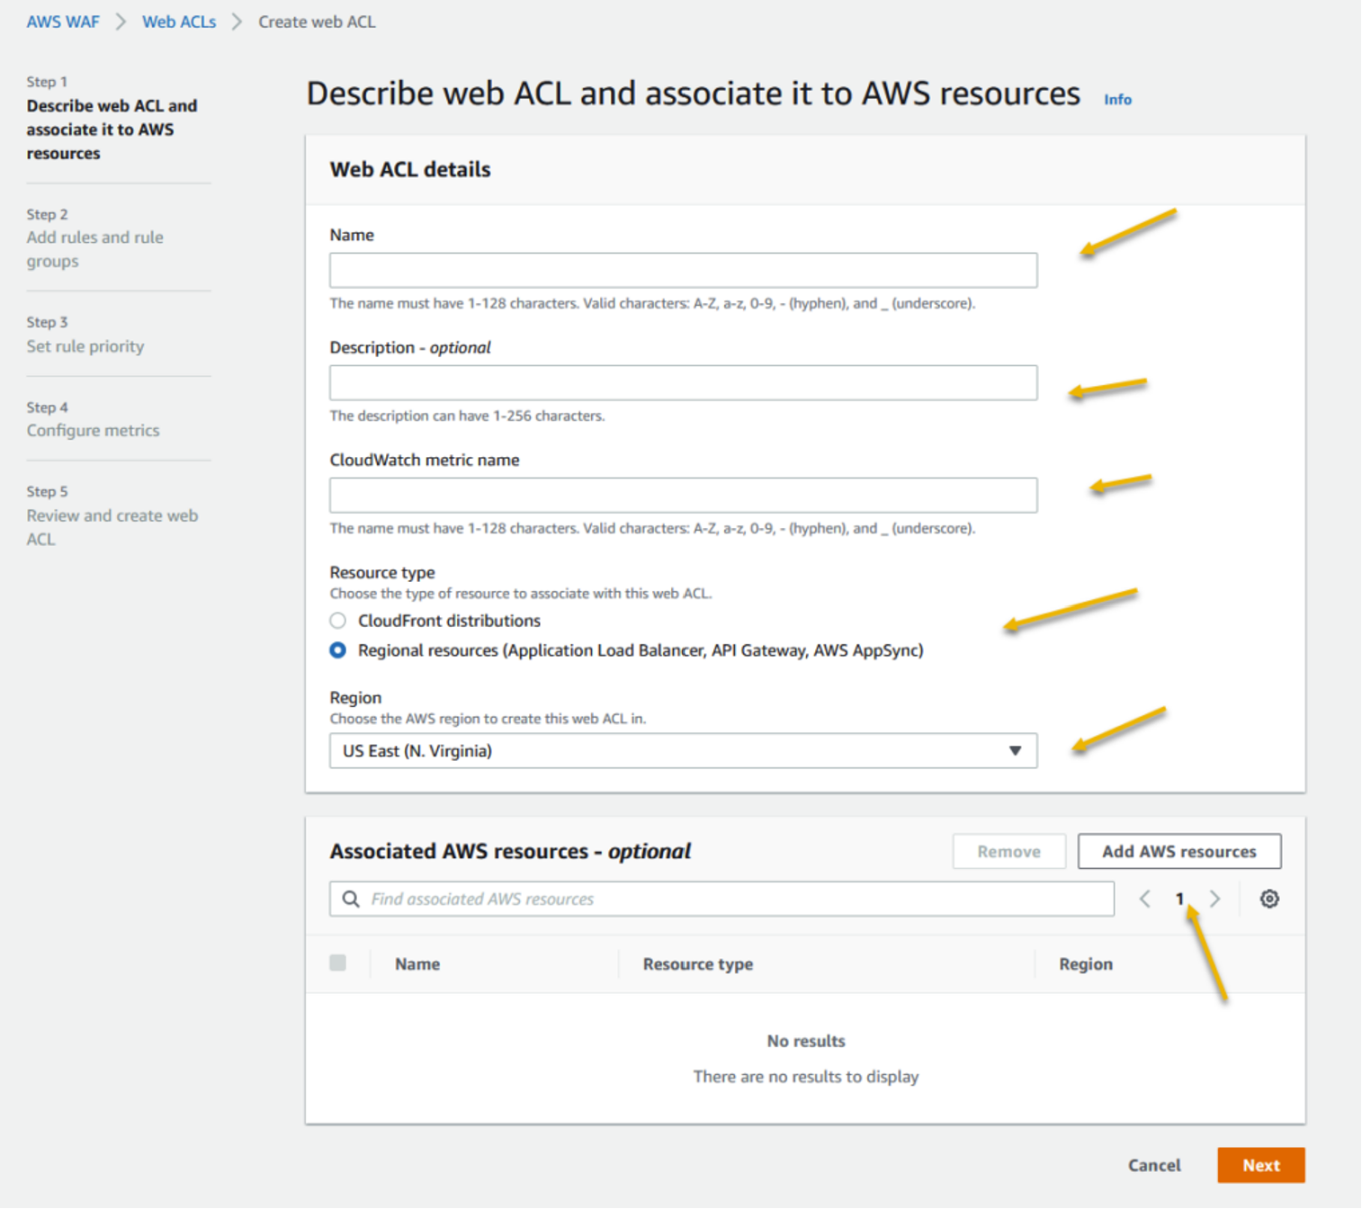Open the Info link beside the heading
Image resolution: width=1362 pixels, height=1209 pixels.
coord(1117,99)
